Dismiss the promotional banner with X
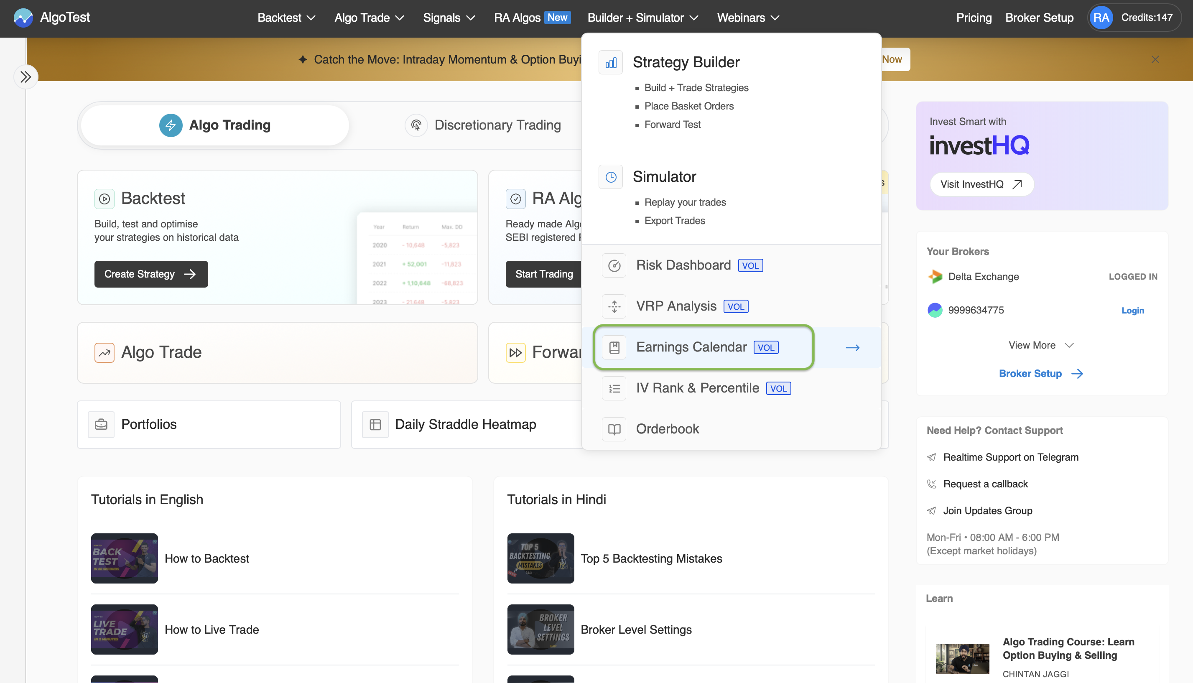The height and width of the screenshot is (683, 1193). coord(1155,60)
